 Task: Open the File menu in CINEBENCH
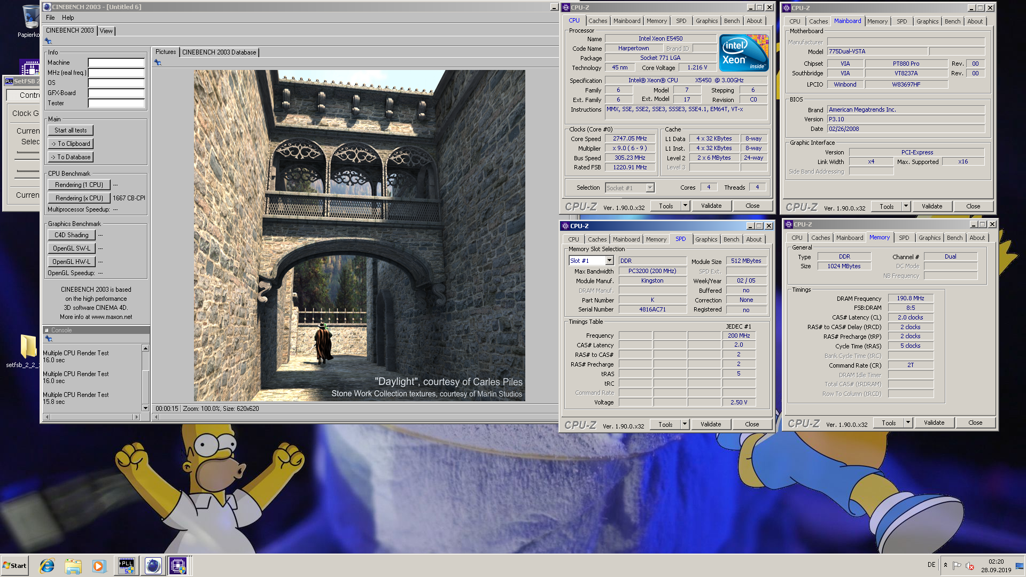point(50,18)
